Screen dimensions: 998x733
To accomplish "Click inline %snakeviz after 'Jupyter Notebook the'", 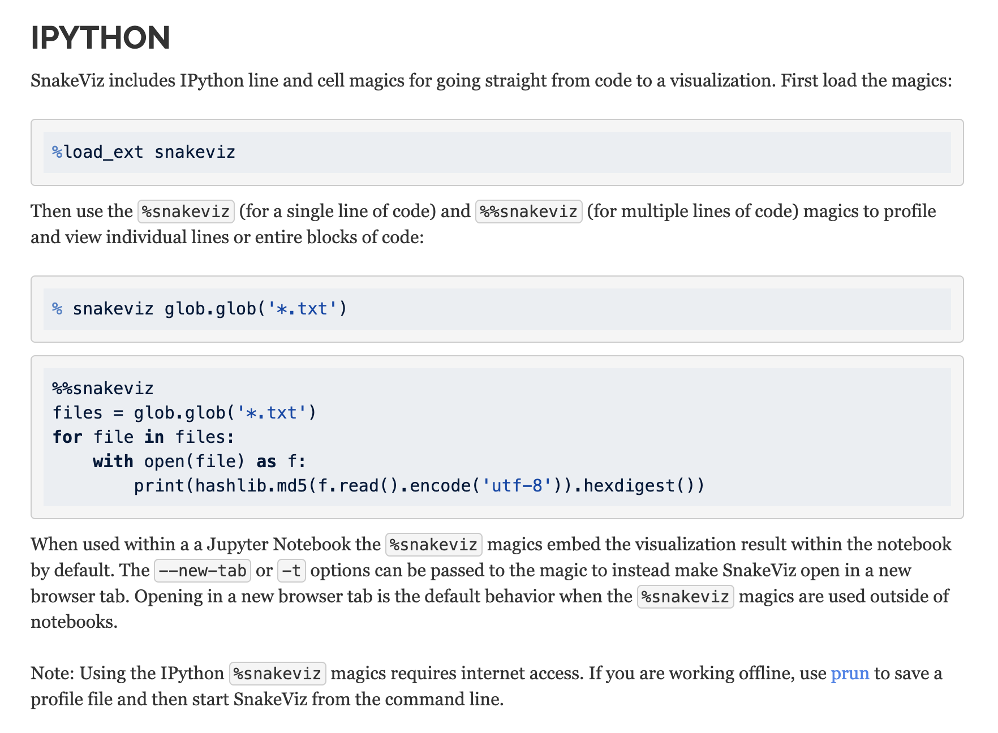I will (x=433, y=545).
